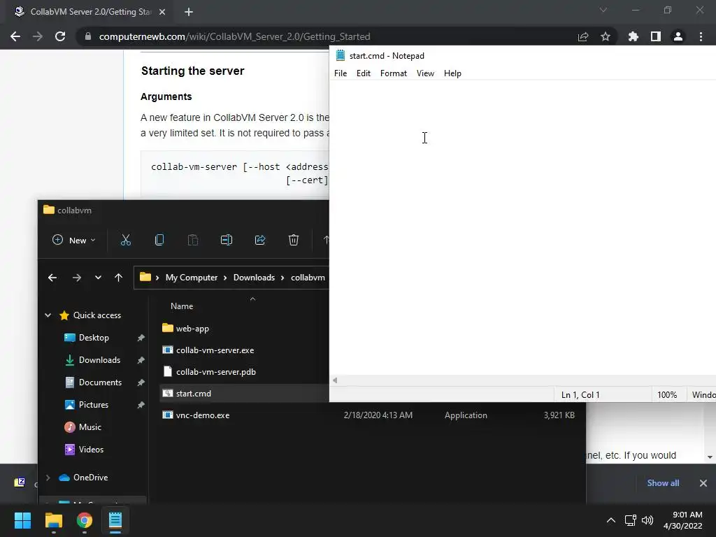716x537 pixels.
Task: Select the web-app folder
Action: [192, 329]
